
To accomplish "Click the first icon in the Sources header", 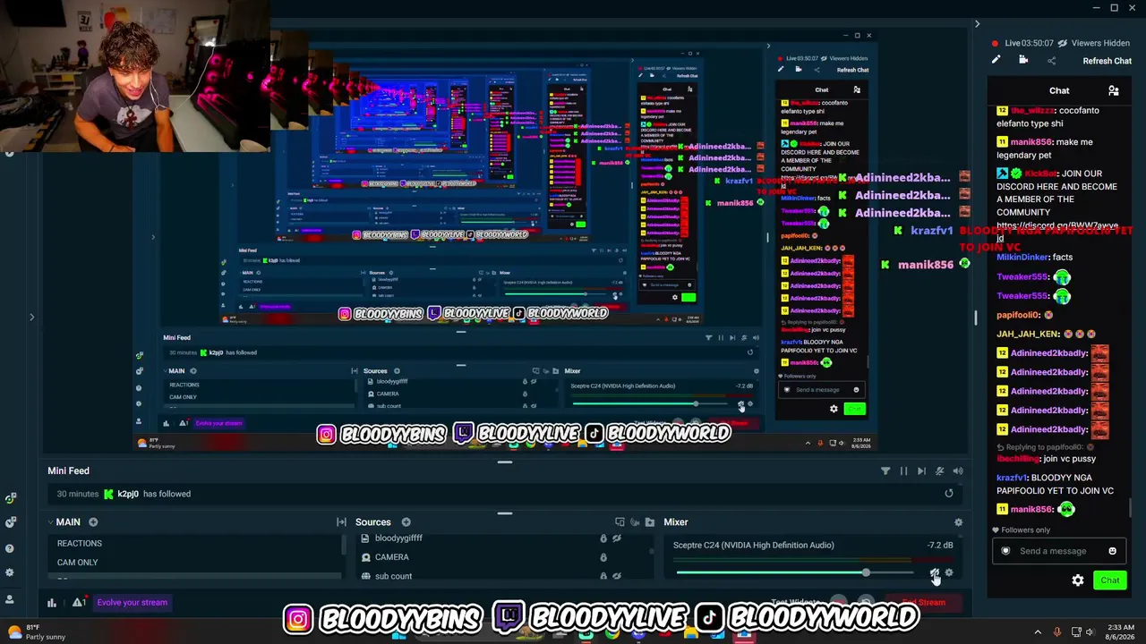I will pyautogui.click(x=620, y=521).
